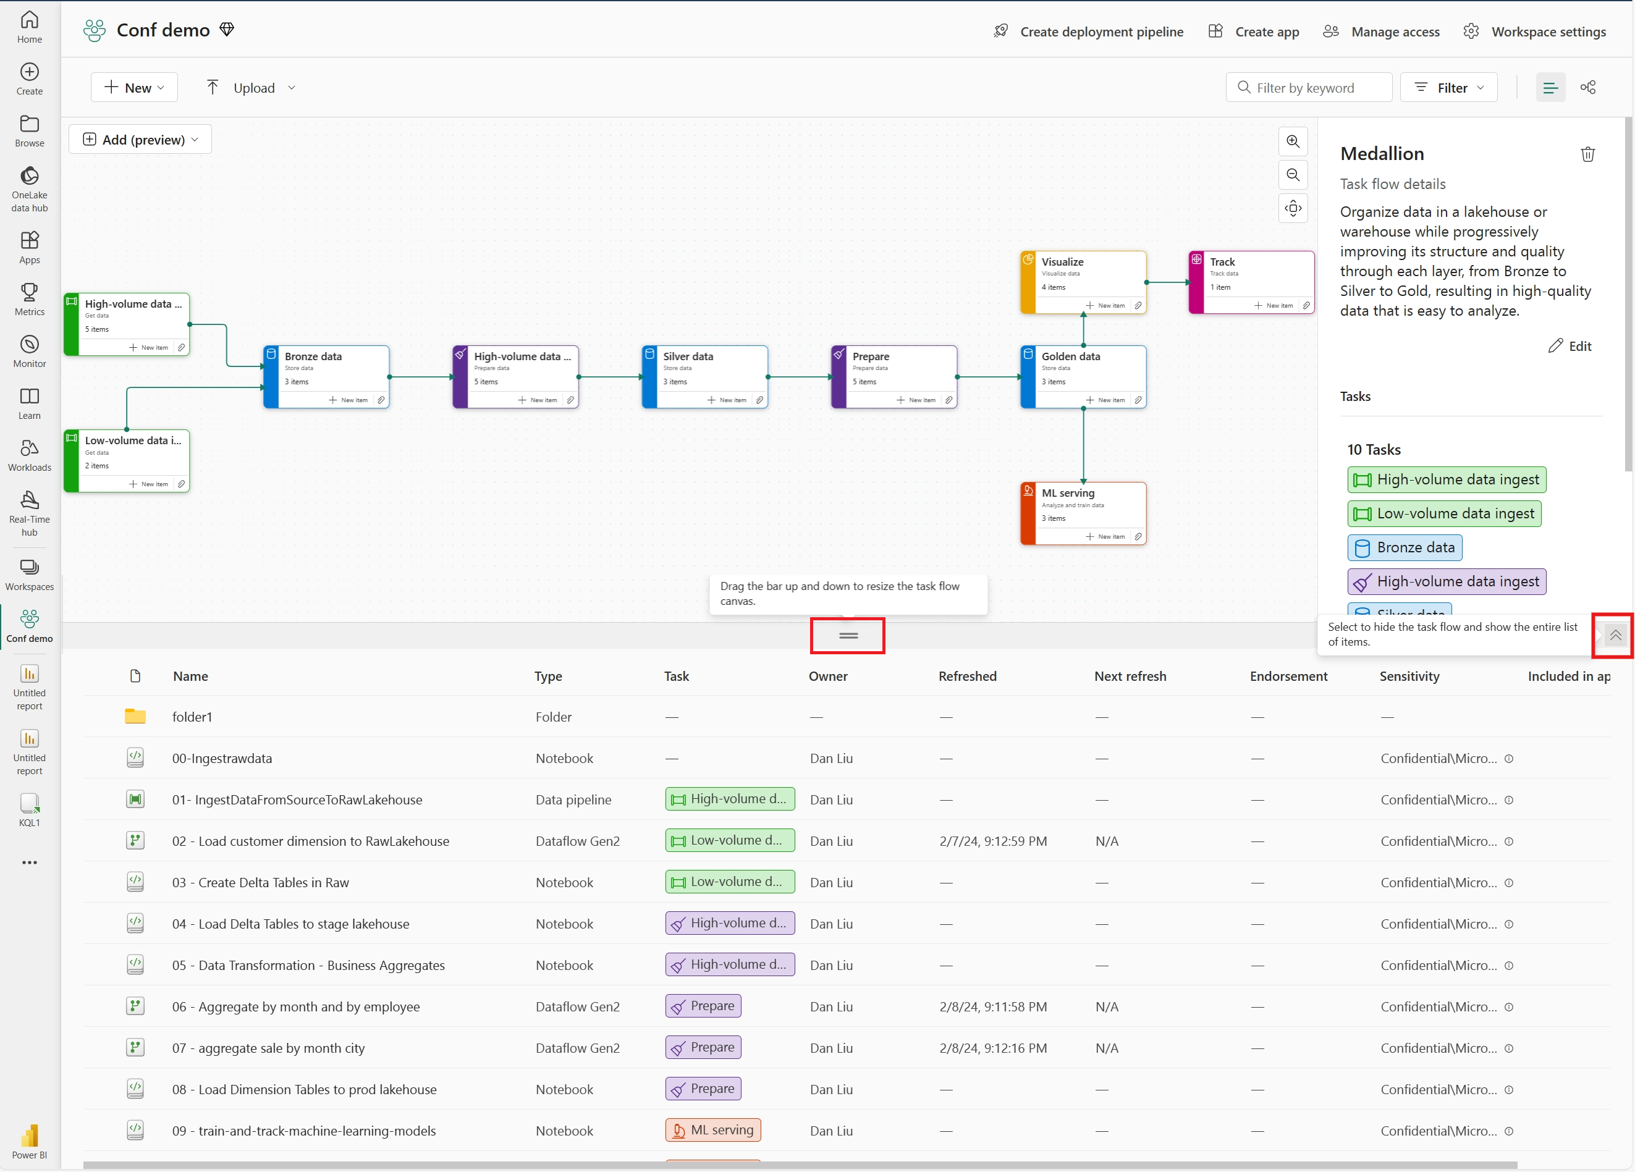Open Add (preview) dropdown

coord(141,139)
